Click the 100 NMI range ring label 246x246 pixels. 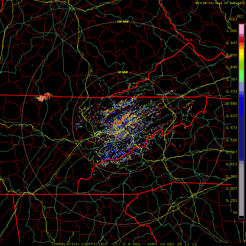pos(123,22)
